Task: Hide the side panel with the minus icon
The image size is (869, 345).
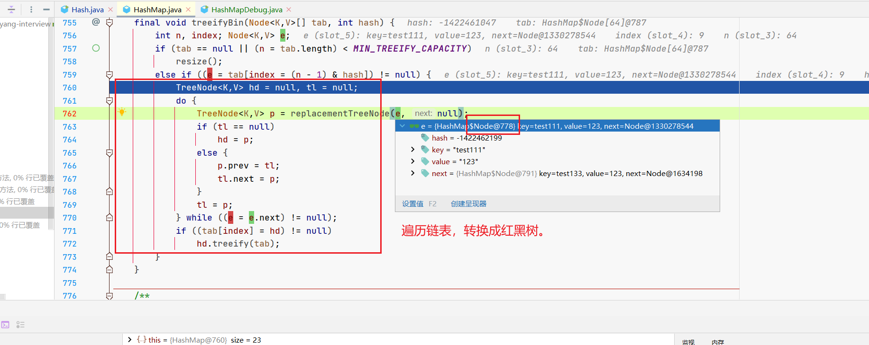Action: tap(46, 9)
